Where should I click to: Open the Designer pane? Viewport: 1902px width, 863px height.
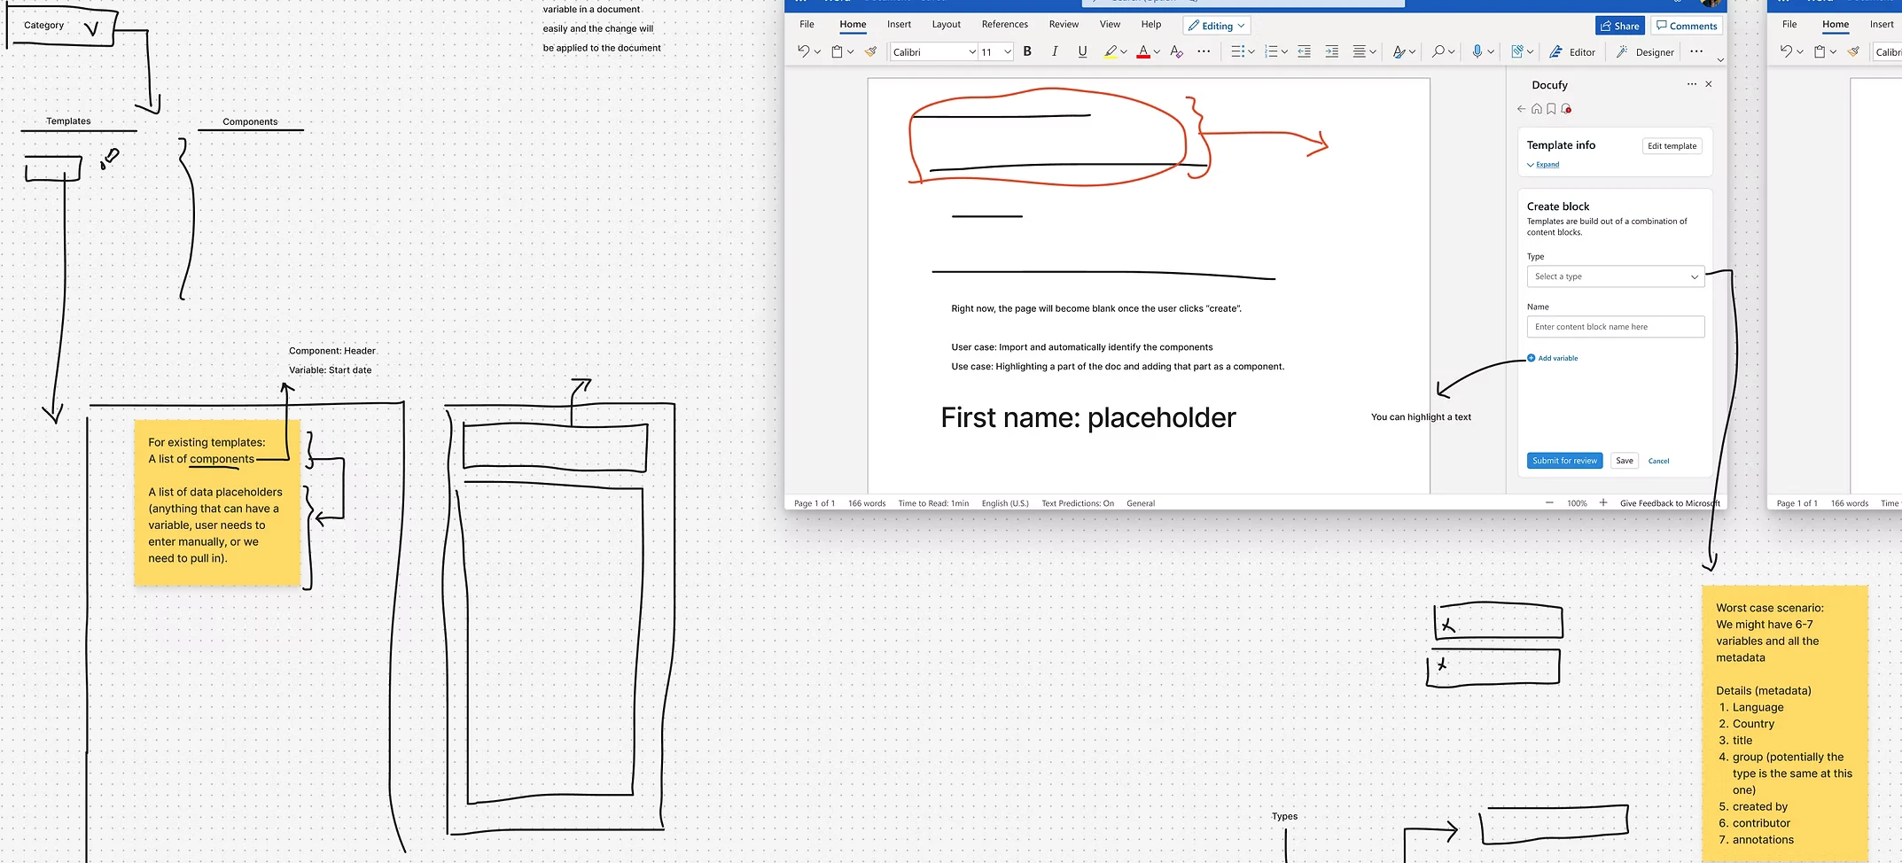coord(1645,52)
